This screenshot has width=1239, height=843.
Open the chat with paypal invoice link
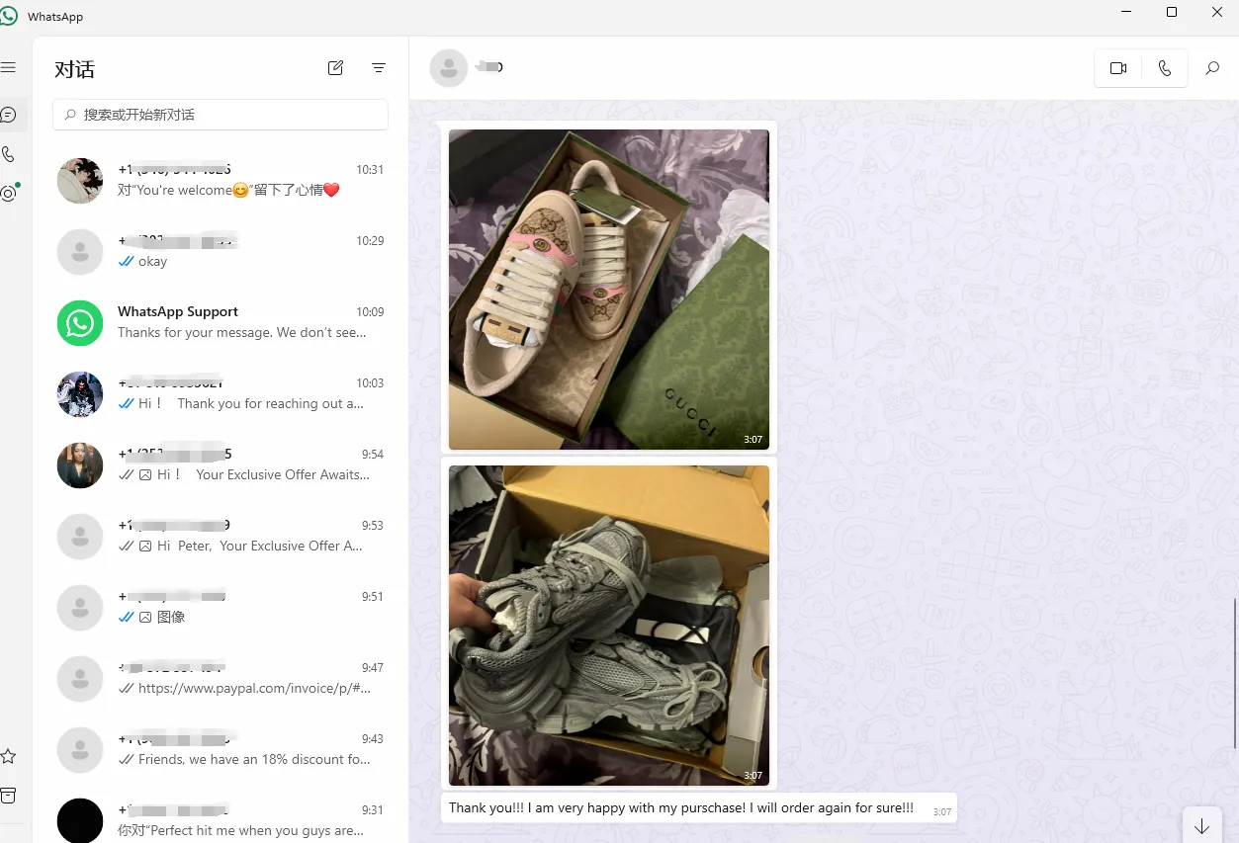coord(221,678)
